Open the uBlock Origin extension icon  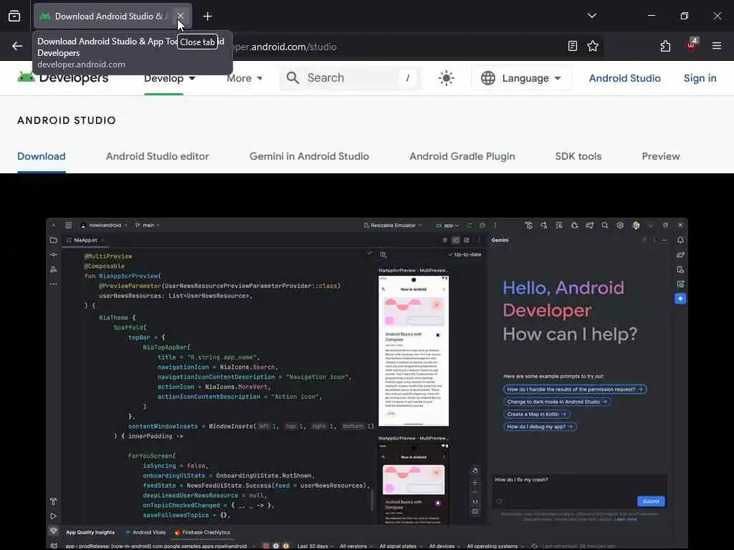(691, 45)
